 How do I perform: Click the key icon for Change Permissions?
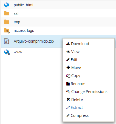click(68, 92)
